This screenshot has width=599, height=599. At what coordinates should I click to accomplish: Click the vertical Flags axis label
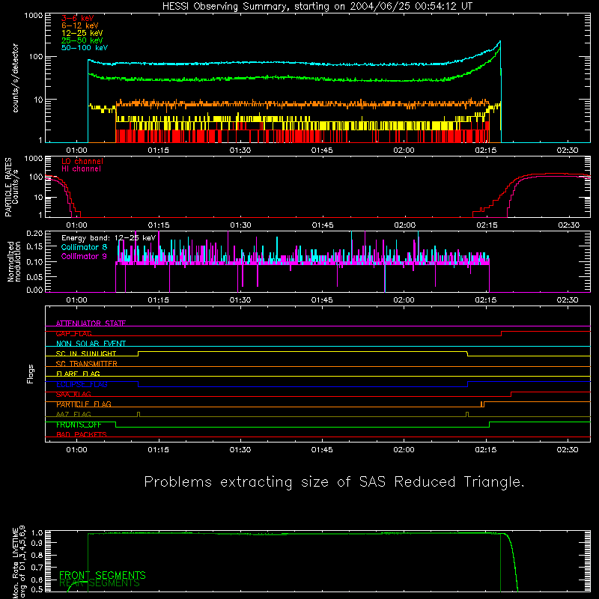click(x=31, y=374)
